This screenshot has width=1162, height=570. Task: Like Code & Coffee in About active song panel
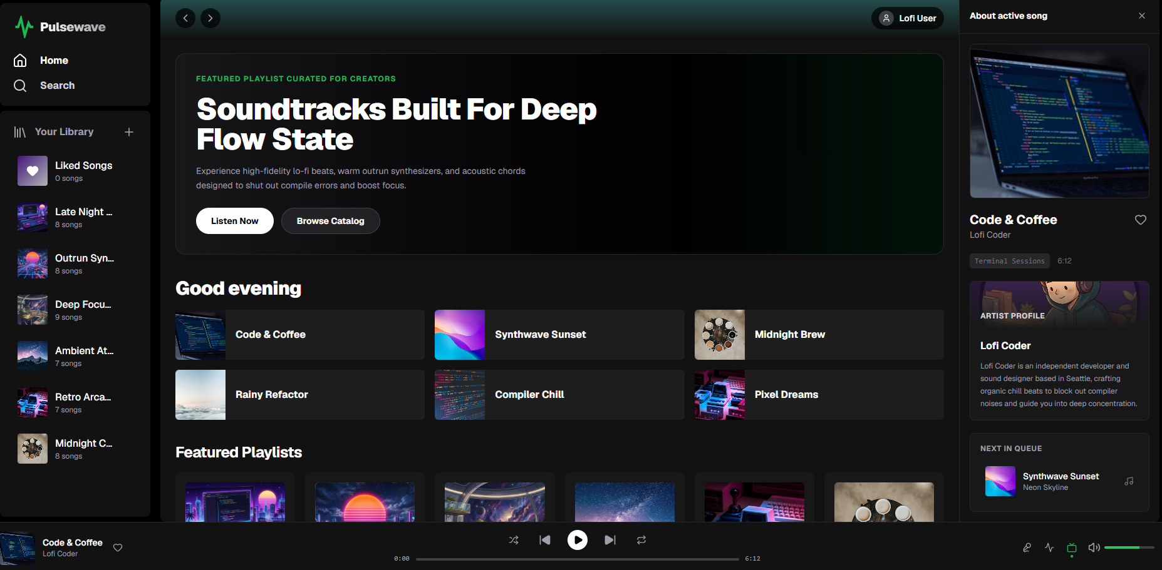[1141, 220]
